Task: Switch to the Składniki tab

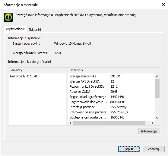Action: (35, 30)
